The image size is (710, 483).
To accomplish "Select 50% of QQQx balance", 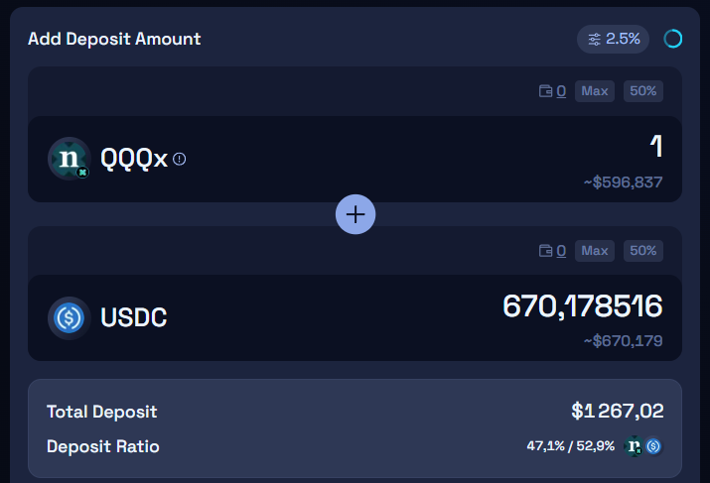I will (642, 91).
